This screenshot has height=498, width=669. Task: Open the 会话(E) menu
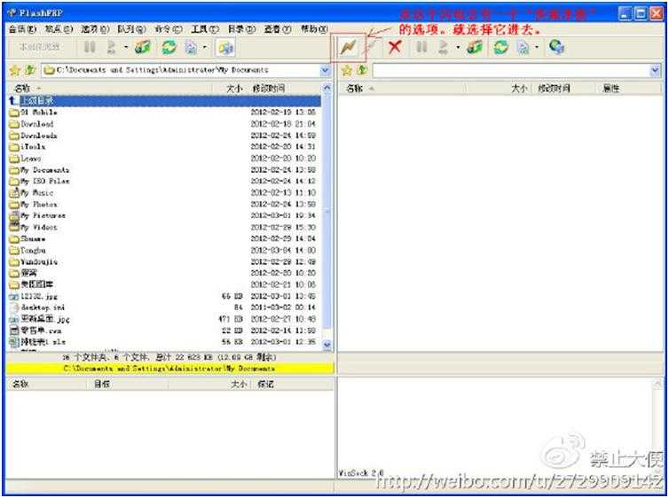(x=22, y=29)
